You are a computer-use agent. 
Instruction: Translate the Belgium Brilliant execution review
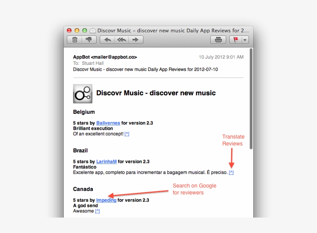click(127, 133)
